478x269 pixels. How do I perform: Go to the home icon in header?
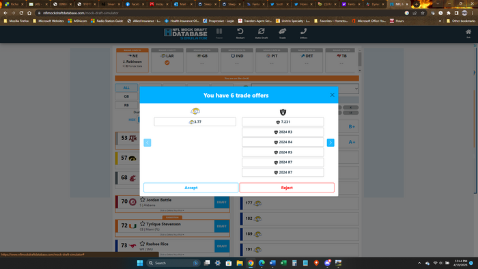(x=468, y=32)
